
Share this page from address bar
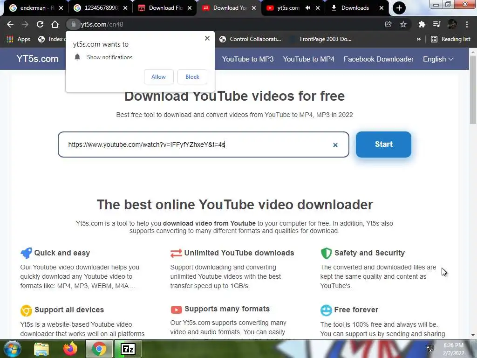tap(388, 24)
